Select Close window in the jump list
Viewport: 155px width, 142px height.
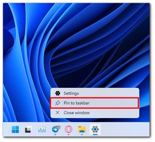95,113
